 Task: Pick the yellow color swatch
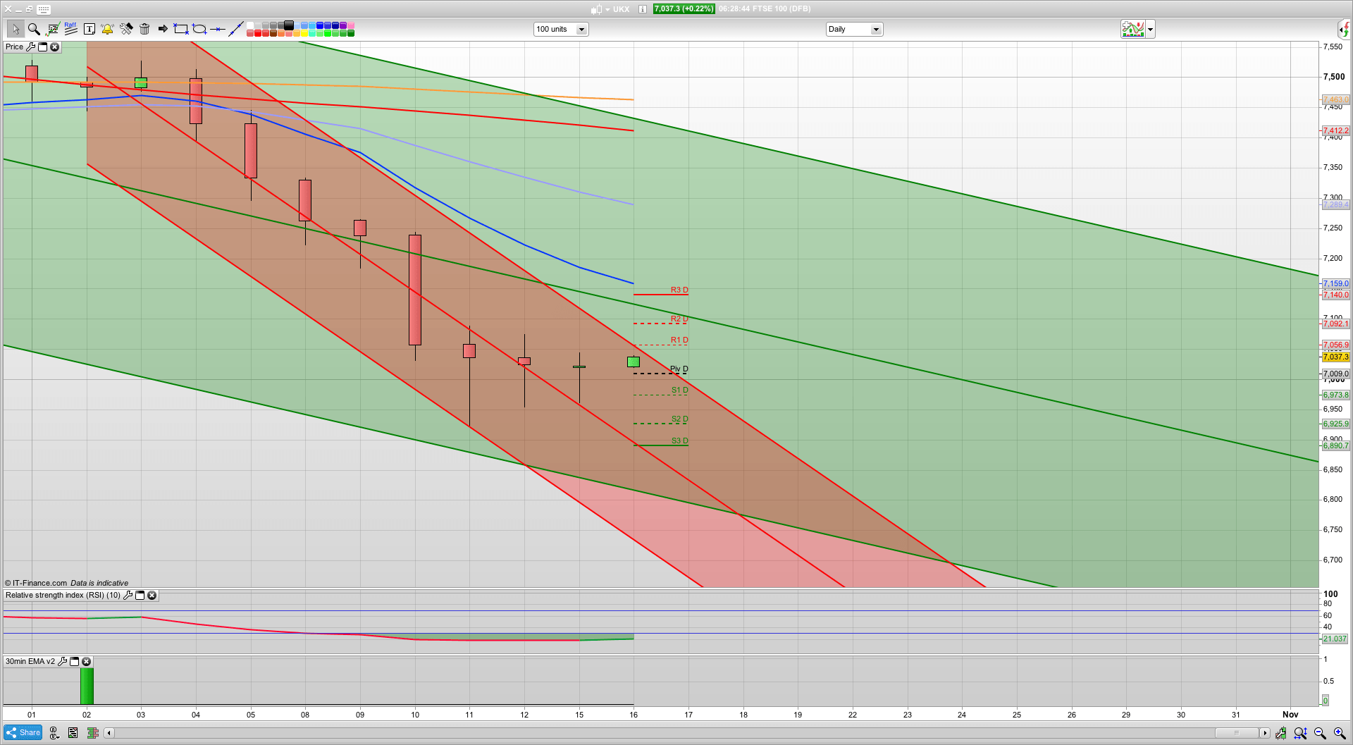point(304,33)
